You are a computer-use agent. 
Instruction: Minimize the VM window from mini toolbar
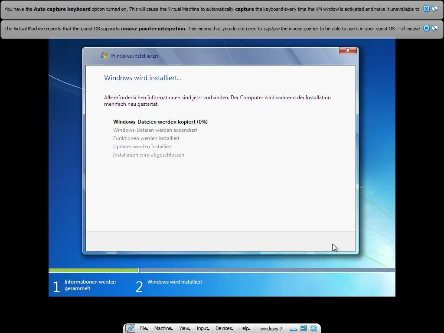[x=294, y=329]
